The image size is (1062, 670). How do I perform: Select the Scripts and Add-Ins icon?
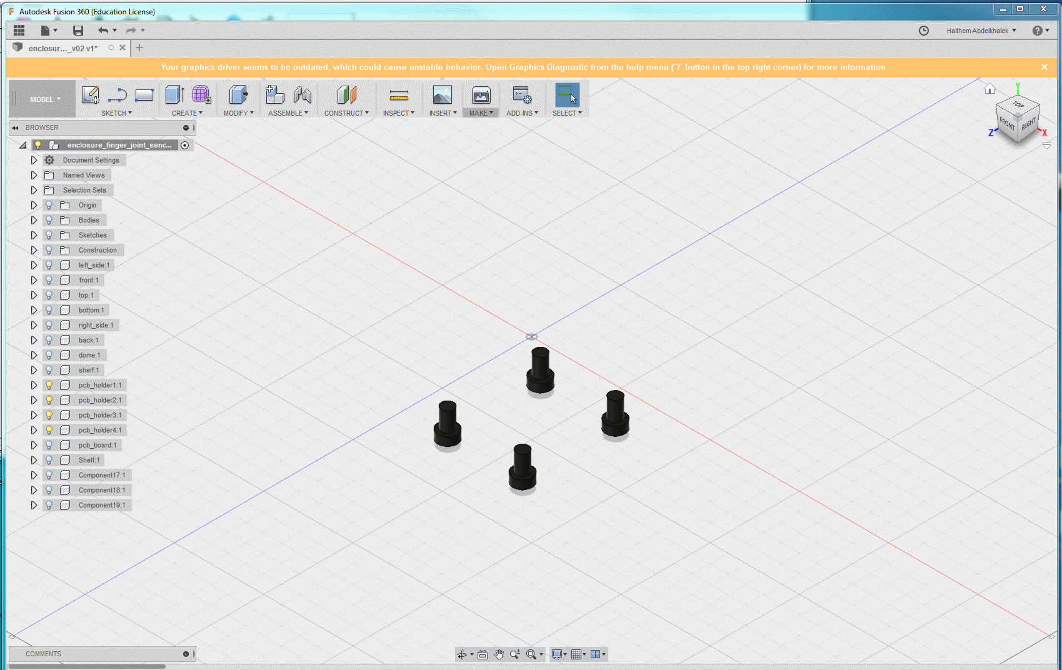[x=522, y=95]
